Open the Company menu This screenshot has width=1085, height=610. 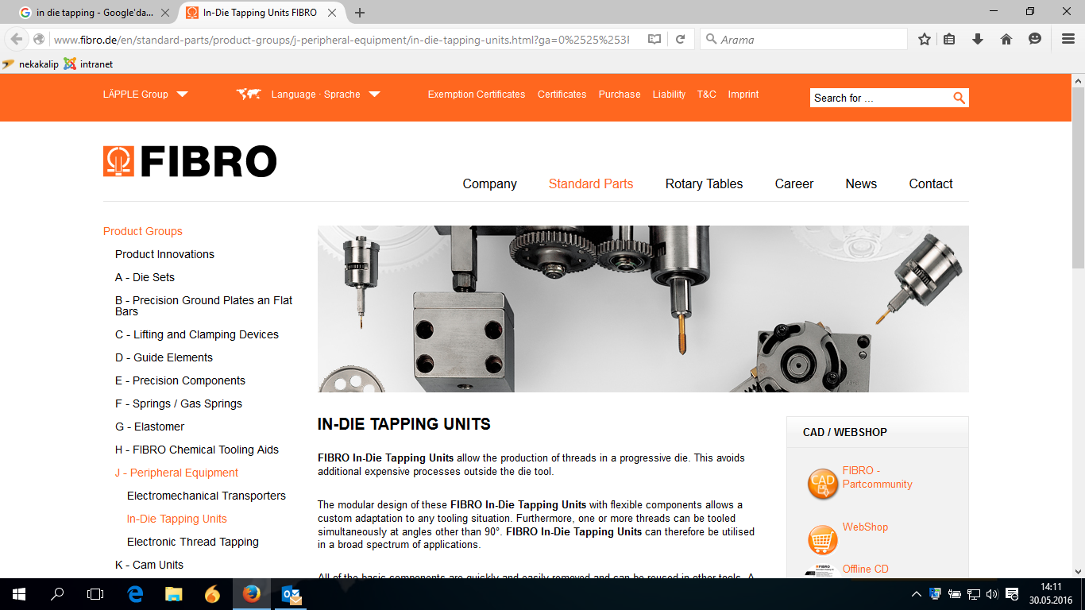coord(490,183)
